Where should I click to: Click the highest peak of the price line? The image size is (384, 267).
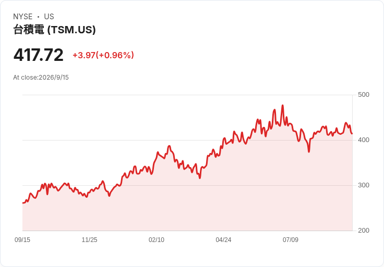pyautogui.click(x=283, y=106)
